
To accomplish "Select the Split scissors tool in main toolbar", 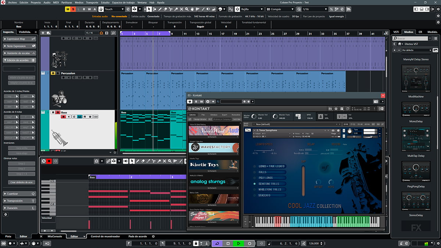I will [x=171, y=9].
